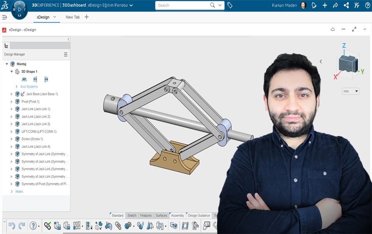Click the YZ plane icon
372x234 pixels.
(x=35, y=79)
